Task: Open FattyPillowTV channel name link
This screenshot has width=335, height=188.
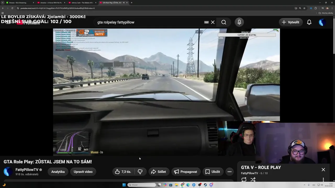Action: 27,170
